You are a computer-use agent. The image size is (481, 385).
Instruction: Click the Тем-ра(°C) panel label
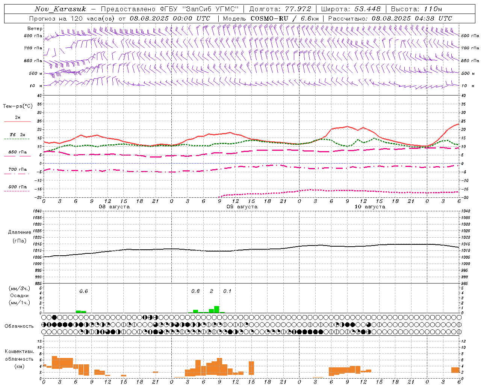(18, 106)
